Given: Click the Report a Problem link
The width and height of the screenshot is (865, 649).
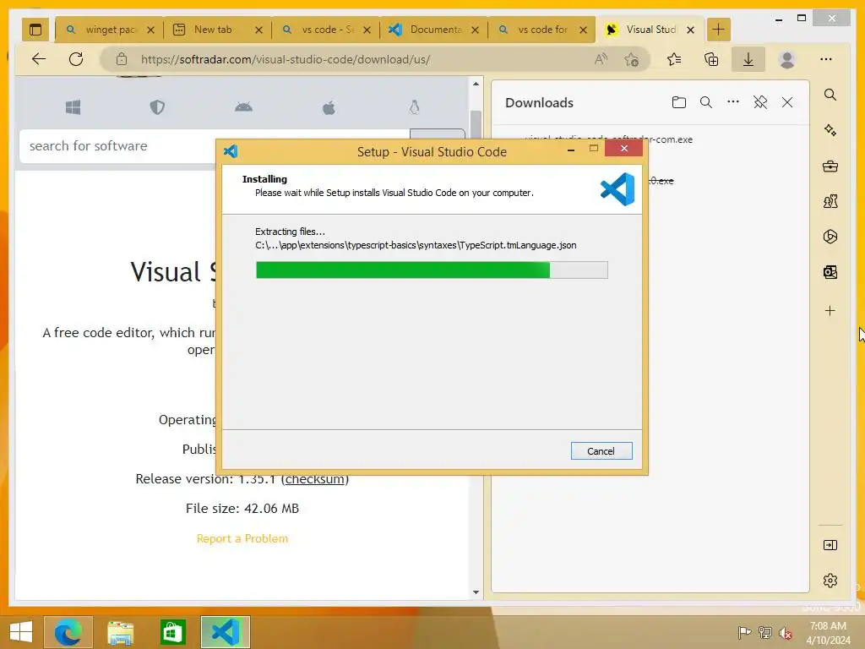Looking at the screenshot, I should coord(242,538).
